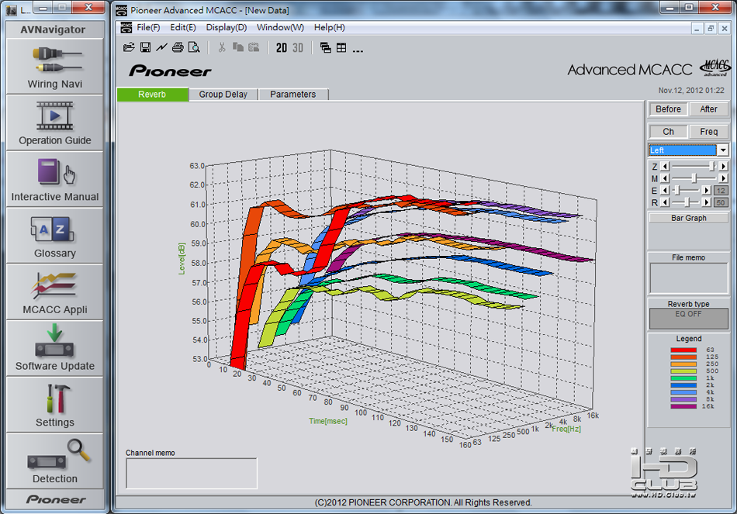Toggle the Before measurement view
Image resolution: width=737 pixels, height=514 pixels.
pos(668,109)
